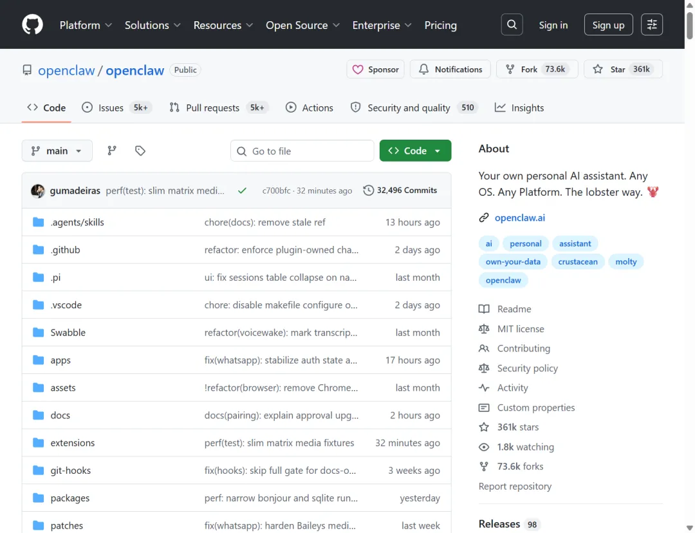The width and height of the screenshot is (695, 533).
Task: Switch to the Pull requests tab
Action: coord(219,108)
